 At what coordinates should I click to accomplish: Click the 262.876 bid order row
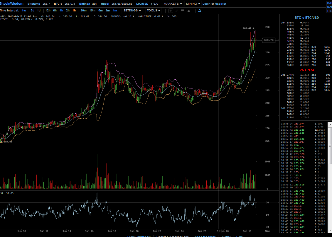pos(295,108)
